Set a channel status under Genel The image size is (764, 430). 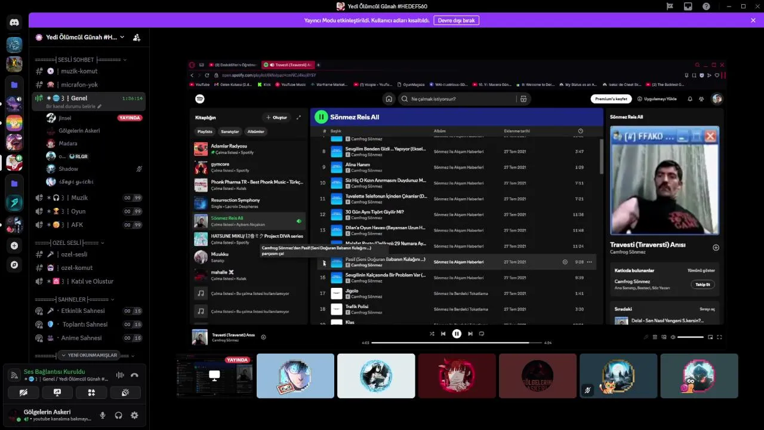click(74, 106)
